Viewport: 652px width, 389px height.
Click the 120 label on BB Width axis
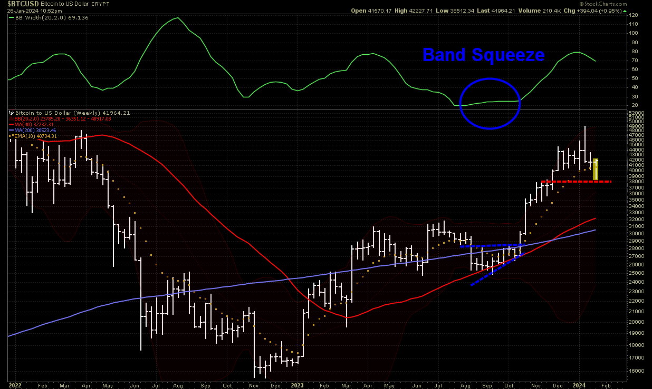click(x=634, y=15)
